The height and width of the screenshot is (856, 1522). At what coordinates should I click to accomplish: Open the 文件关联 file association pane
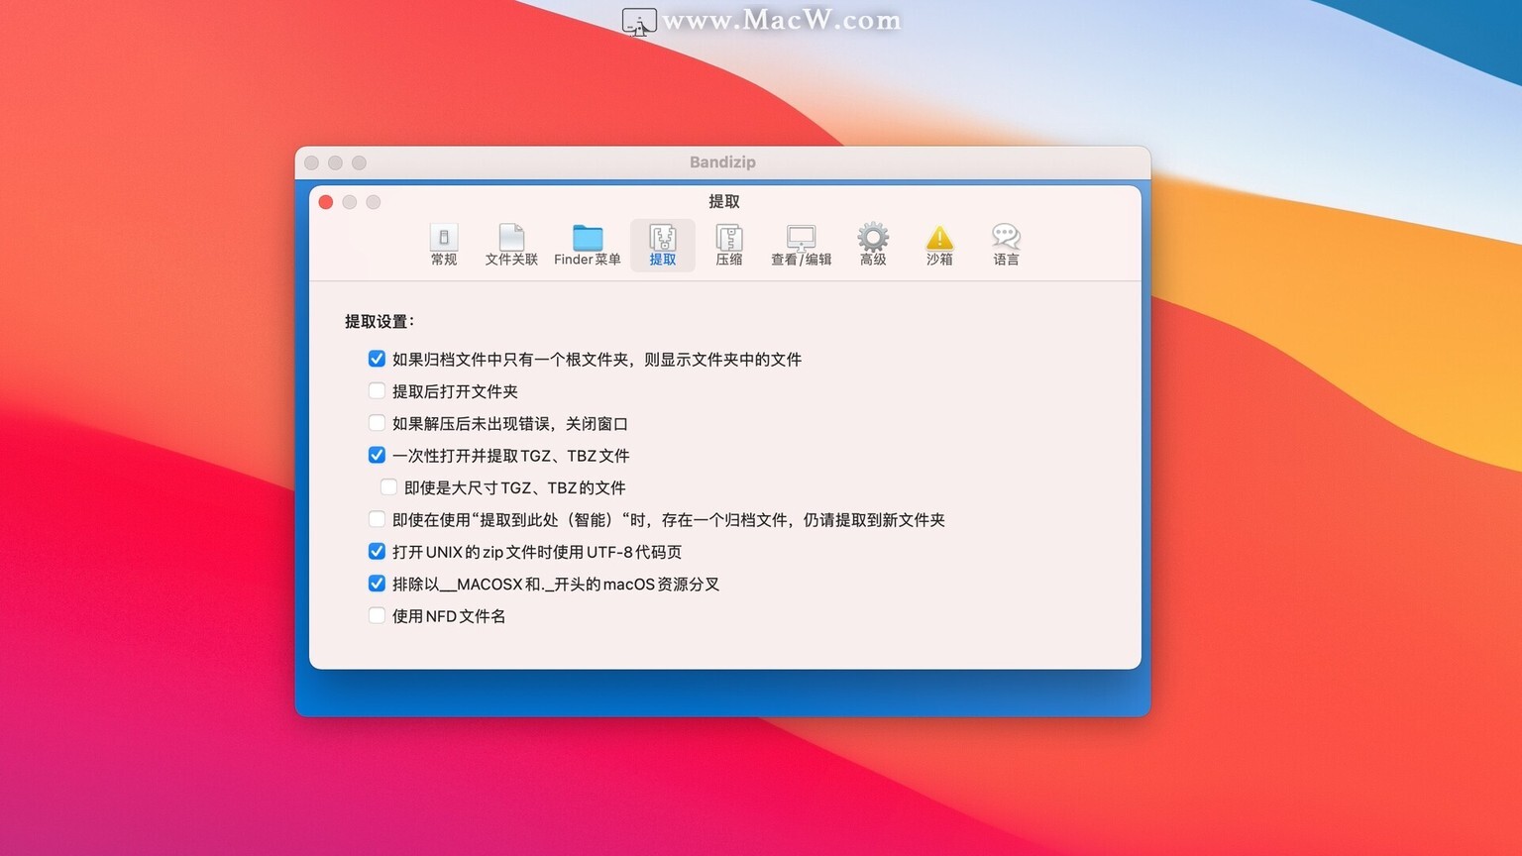[511, 245]
